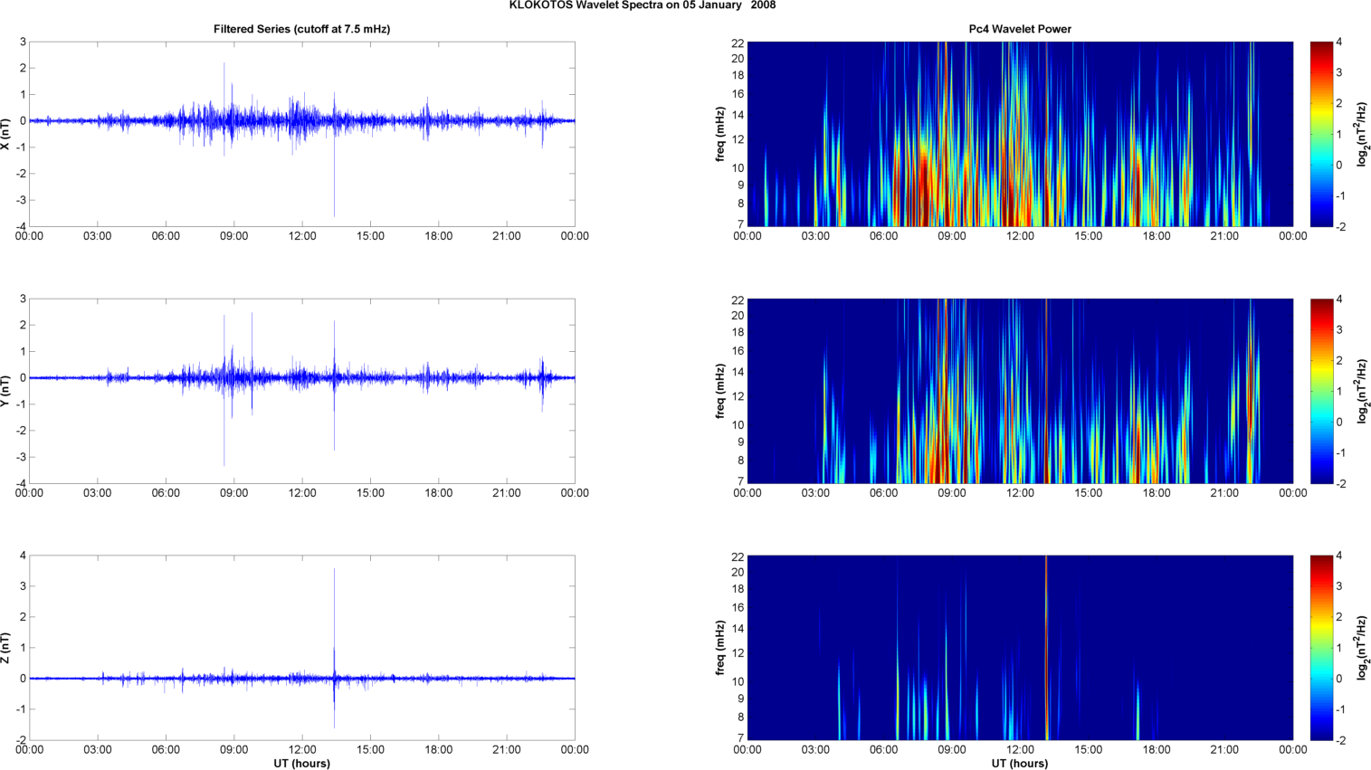
Task: Click the log2(nT²/Hz) label of the X spectrogram colorbar
Action: point(1362,134)
